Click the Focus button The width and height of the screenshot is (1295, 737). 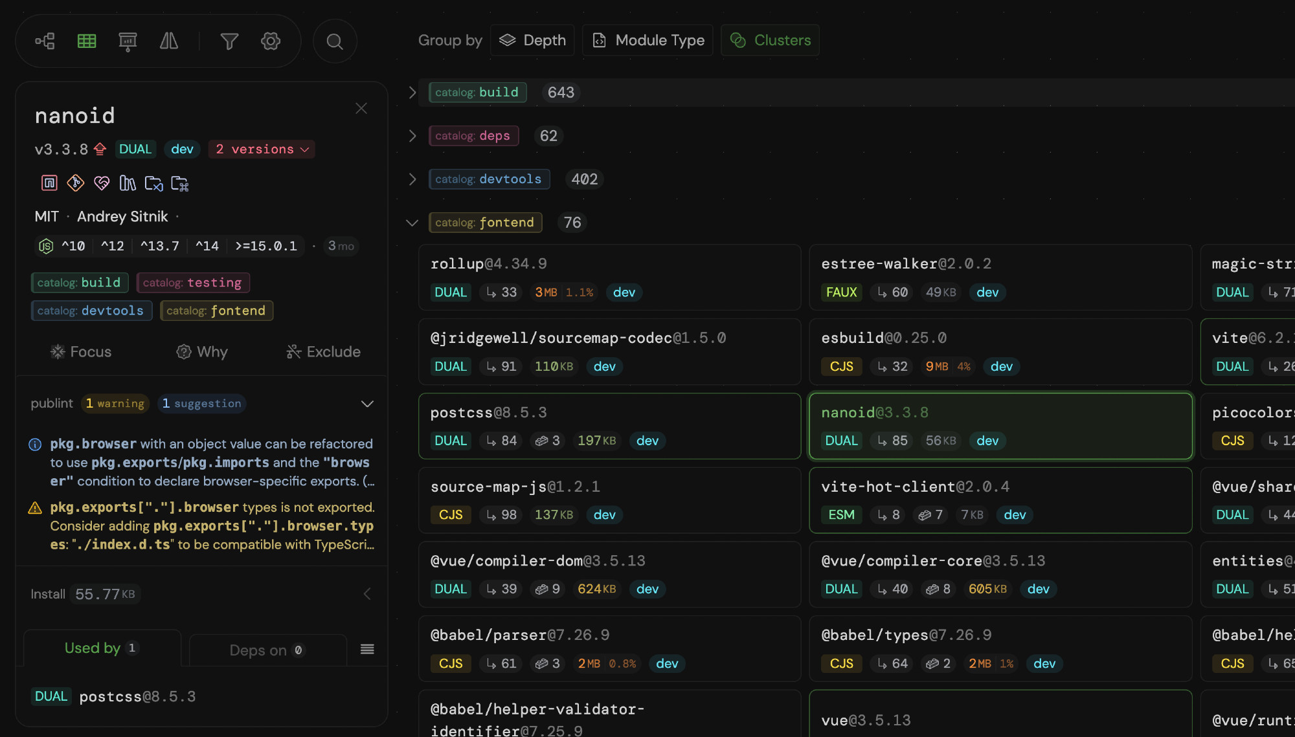(81, 352)
